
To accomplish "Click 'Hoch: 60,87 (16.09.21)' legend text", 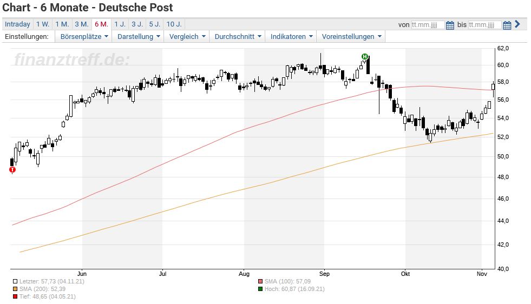I will (x=294, y=289).
